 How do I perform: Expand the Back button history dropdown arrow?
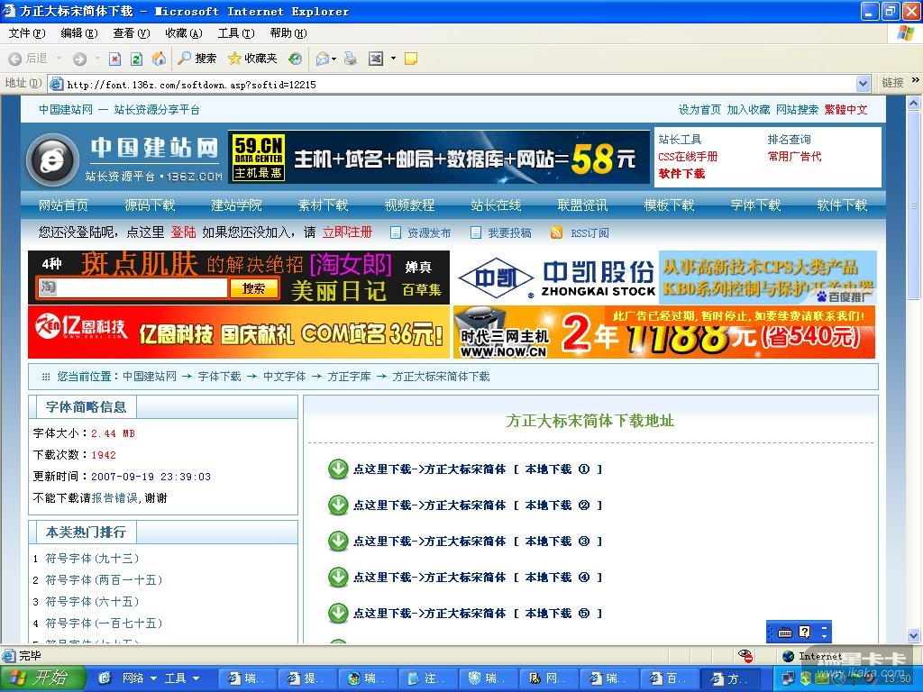click(x=59, y=59)
